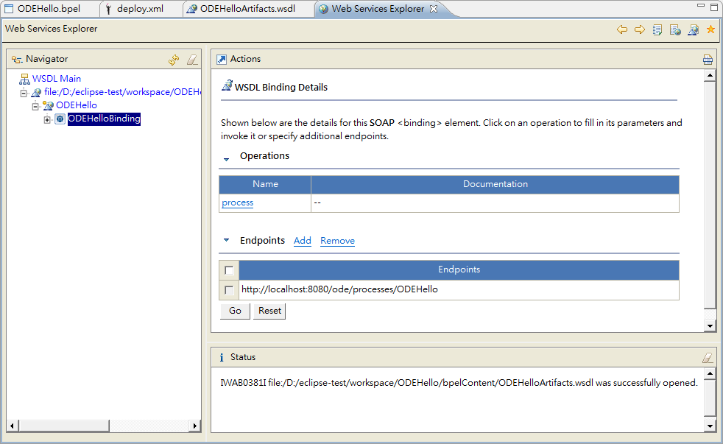Switch to the deploy.xml tab
This screenshot has width=723, height=444.
[x=140, y=9]
